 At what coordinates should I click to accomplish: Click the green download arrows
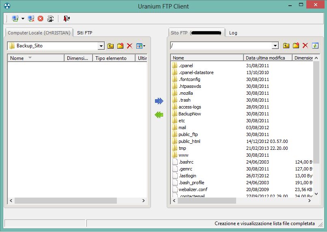pos(159,115)
